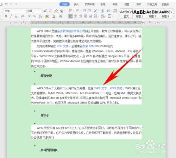The height and width of the screenshot is (158, 176).
Task: Apply yellow text highlight
Action: pos(47,16)
